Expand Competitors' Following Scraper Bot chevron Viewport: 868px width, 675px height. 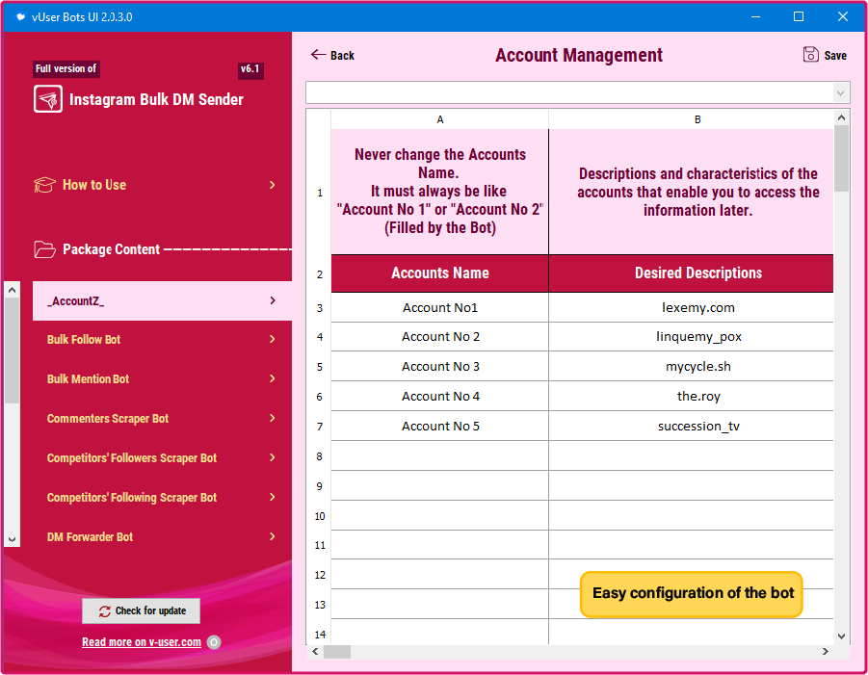pos(273,497)
